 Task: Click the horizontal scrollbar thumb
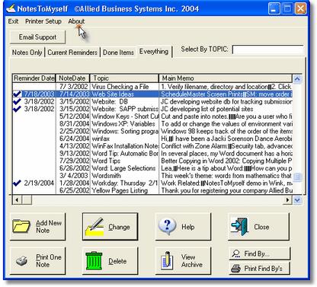pyautogui.click(x=27, y=200)
